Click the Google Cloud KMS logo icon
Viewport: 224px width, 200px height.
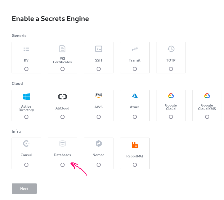pos(207,96)
